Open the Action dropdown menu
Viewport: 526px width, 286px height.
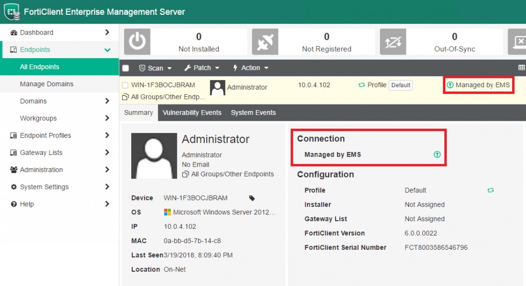click(250, 68)
